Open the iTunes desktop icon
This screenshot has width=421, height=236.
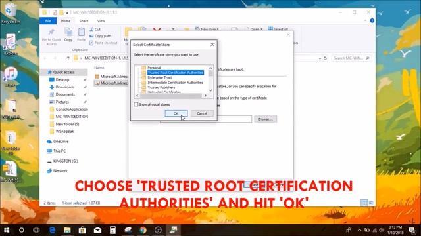(11, 77)
